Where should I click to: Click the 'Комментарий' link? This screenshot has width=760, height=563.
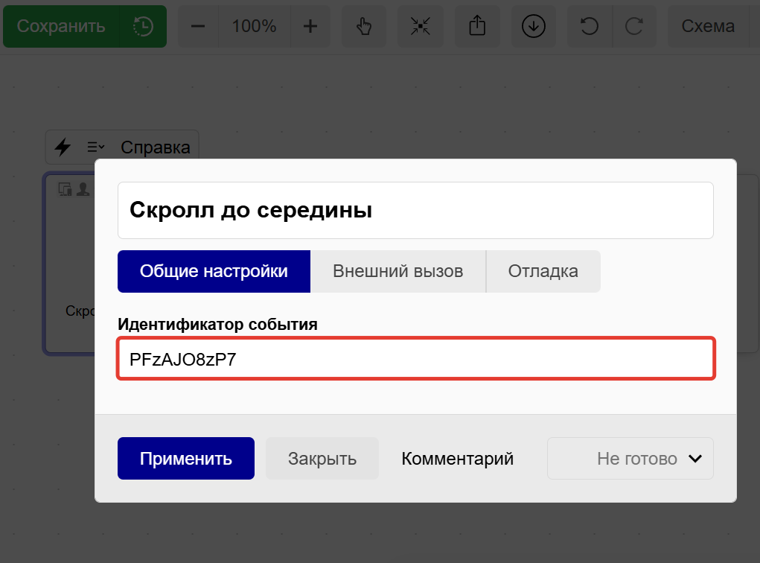[x=457, y=459]
